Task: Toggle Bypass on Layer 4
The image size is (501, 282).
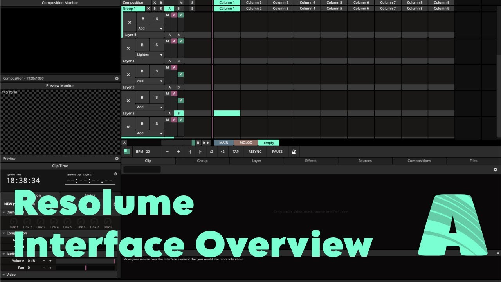Action: (142, 45)
